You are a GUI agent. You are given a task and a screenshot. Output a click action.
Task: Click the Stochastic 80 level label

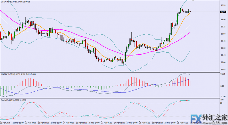tap(222, 103)
